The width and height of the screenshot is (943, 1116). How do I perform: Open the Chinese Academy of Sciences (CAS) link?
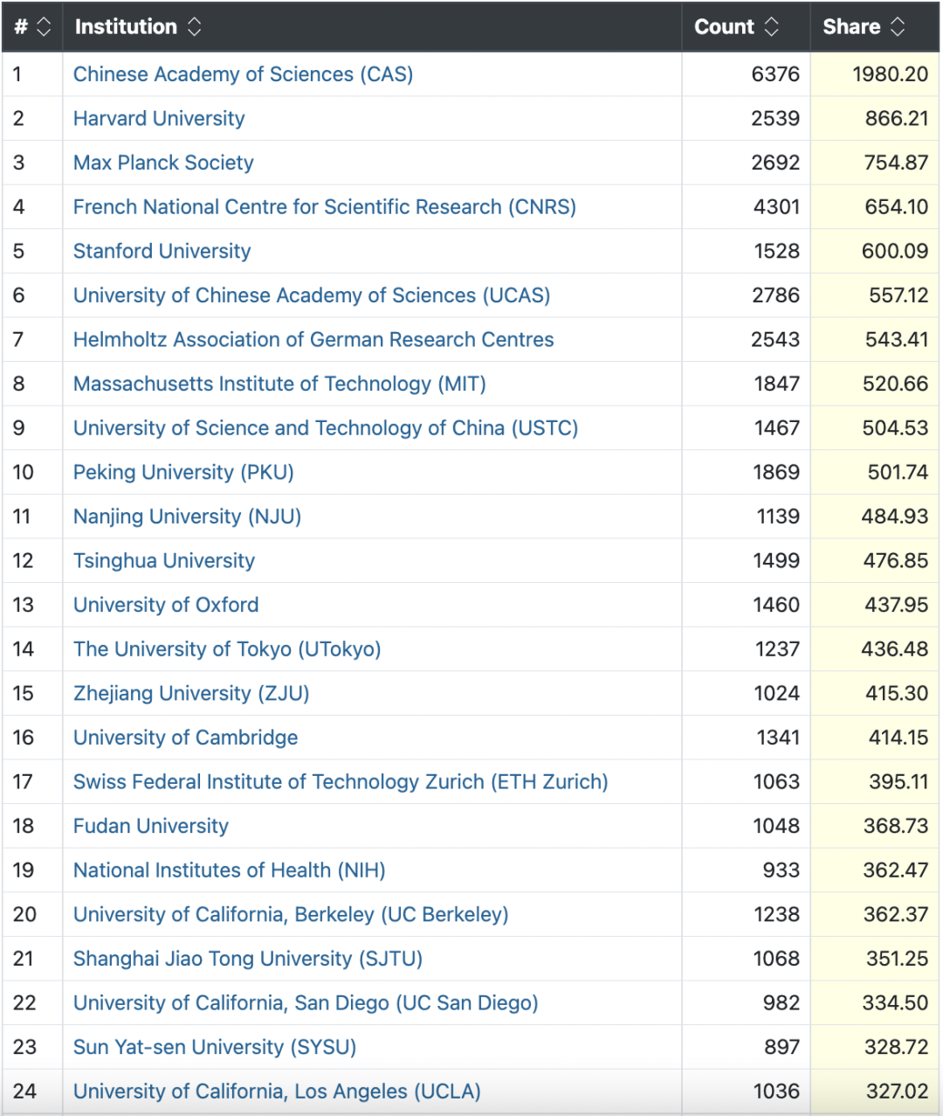coord(243,74)
